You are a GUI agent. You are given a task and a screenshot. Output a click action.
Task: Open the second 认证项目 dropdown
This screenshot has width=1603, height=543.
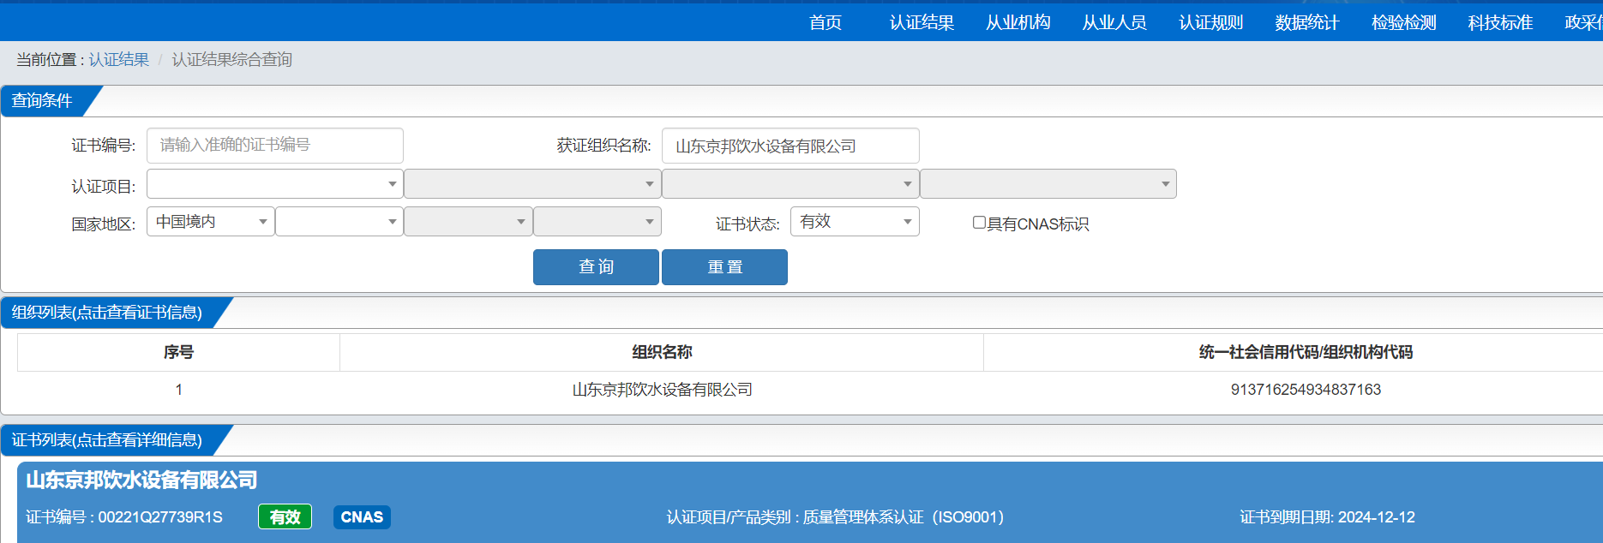[532, 184]
